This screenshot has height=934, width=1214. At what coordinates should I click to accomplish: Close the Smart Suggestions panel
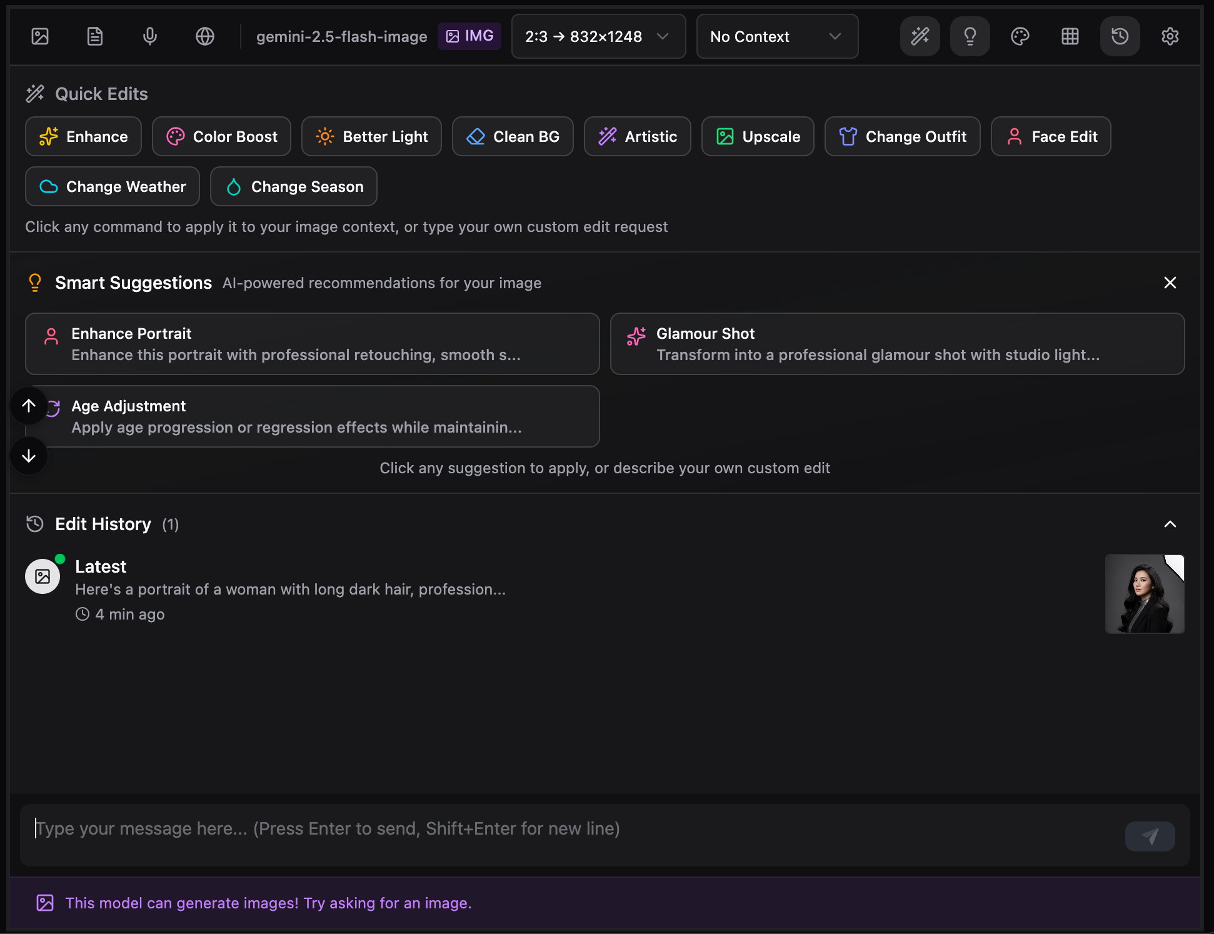tap(1170, 283)
